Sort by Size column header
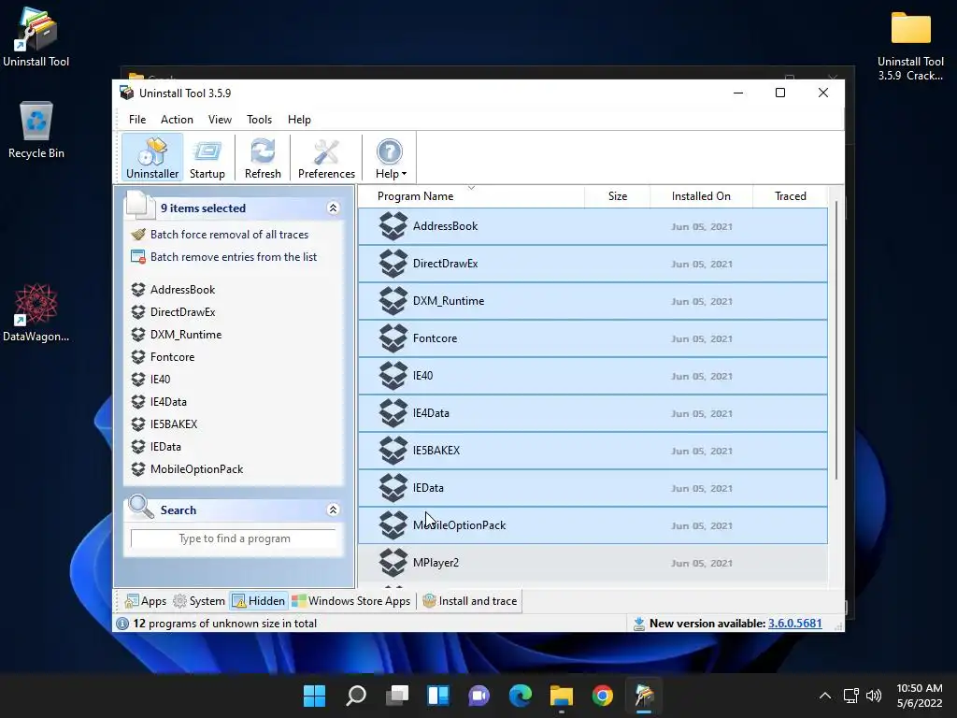957x718 pixels. tap(618, 196)
